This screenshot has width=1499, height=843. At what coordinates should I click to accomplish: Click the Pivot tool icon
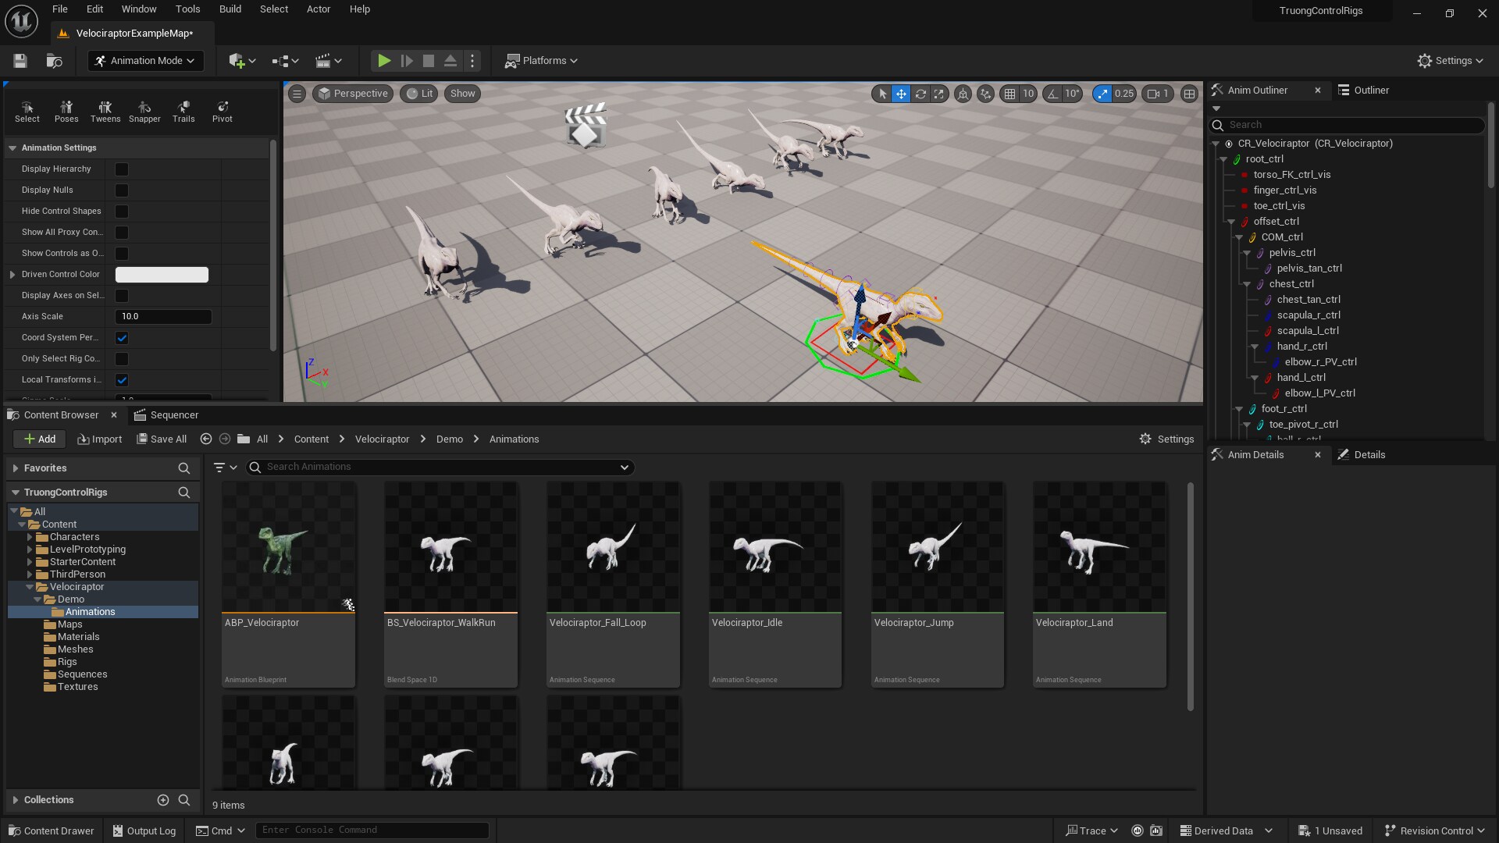(223, 111)
